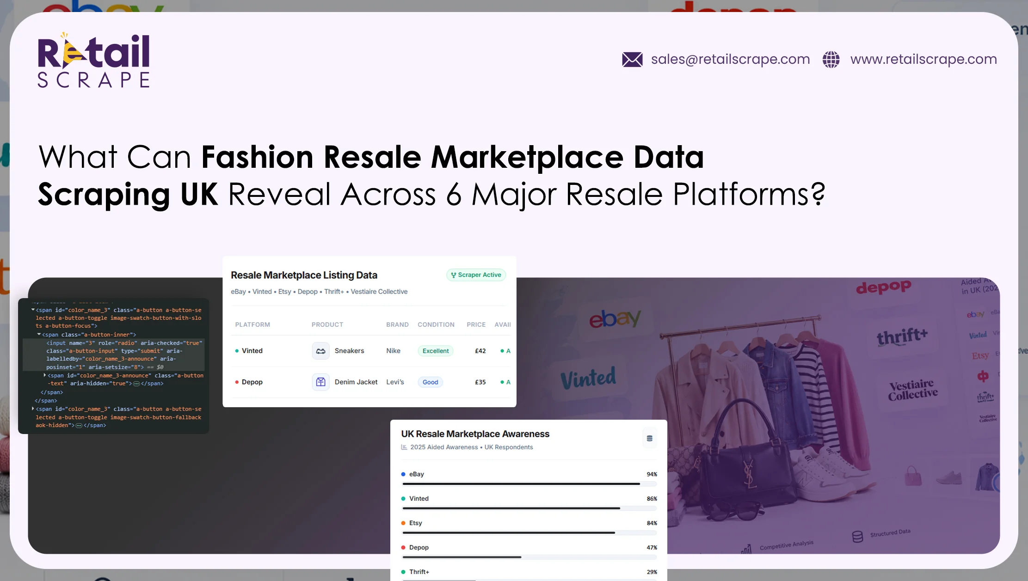The width and height of the screenshot is (1028, 581).
Task: Click the small red Depop symbol icon
Action: coord(983,376)
